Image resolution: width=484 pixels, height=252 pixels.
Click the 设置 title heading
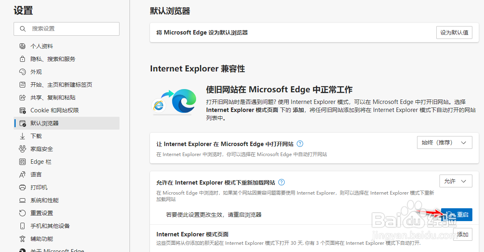(23, 10)
